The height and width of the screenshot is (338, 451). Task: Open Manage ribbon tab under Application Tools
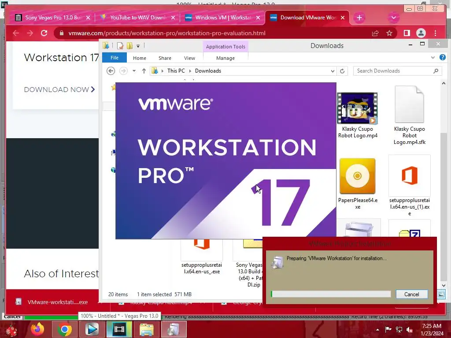click(225, 58)
